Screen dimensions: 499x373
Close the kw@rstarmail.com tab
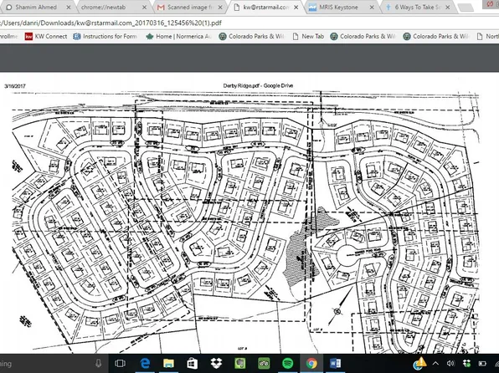coord(296,7)
